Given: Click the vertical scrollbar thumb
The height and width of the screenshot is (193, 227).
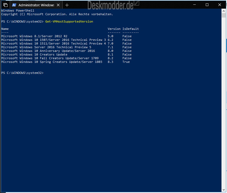Looking at the screenshot, I should [224, 15].
